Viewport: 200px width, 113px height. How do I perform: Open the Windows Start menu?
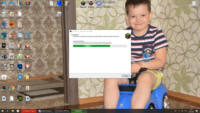[2, 111]
